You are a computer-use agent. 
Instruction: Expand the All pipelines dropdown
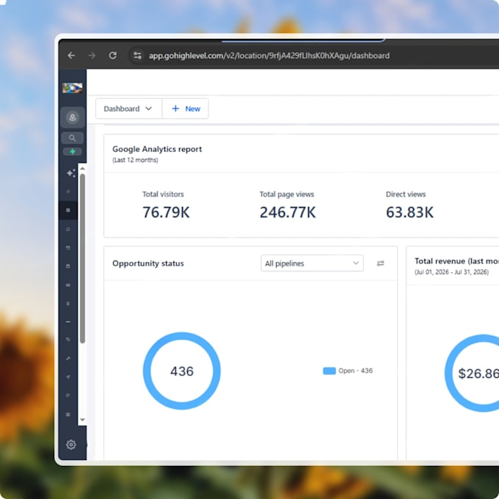coord(312,263)
